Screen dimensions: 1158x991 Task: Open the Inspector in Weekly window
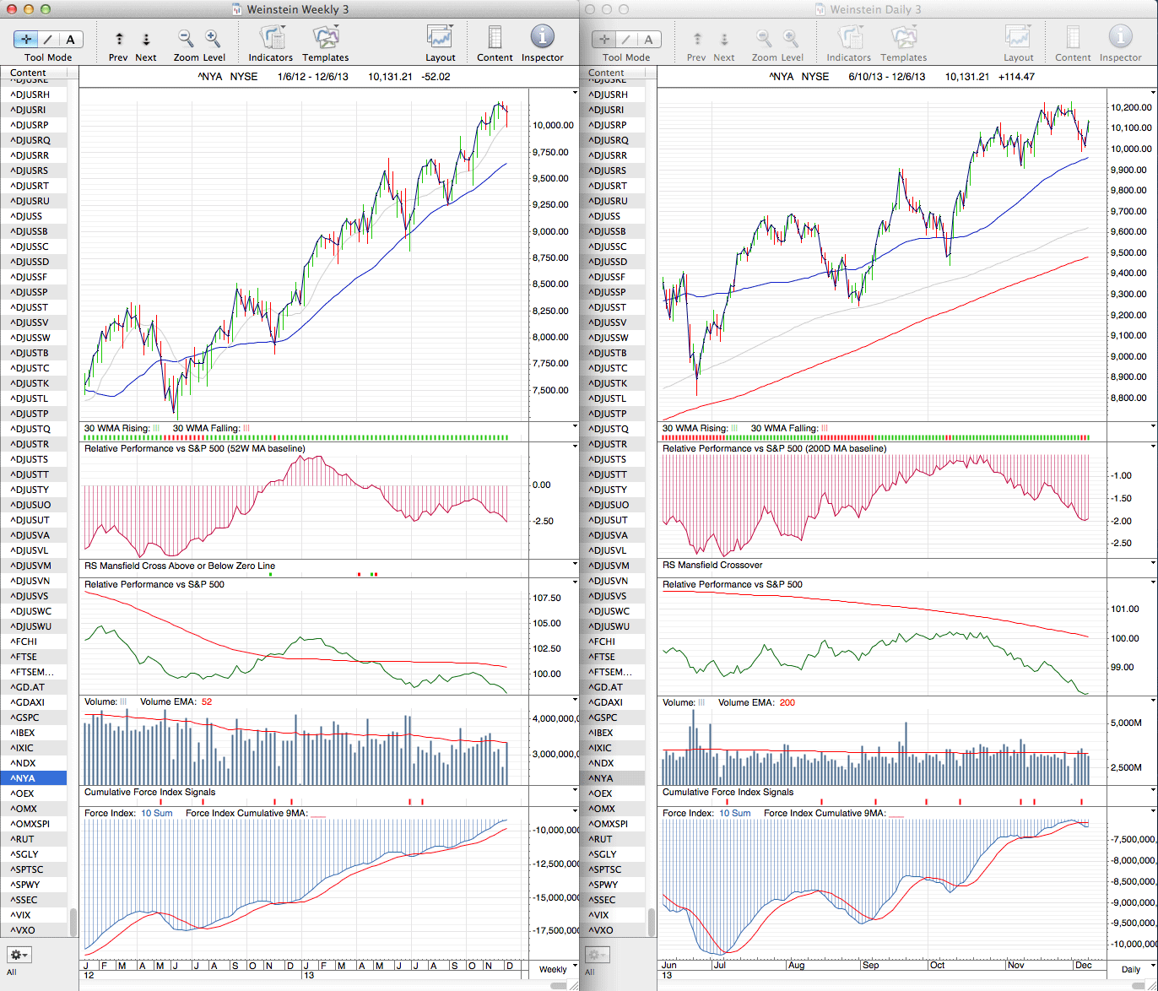(542, 38)
